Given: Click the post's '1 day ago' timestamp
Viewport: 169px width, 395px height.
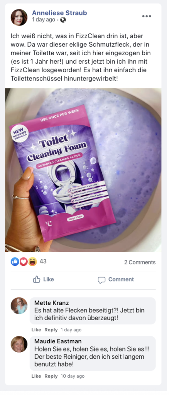Looking at the screenshot, I should click(44, 20).
